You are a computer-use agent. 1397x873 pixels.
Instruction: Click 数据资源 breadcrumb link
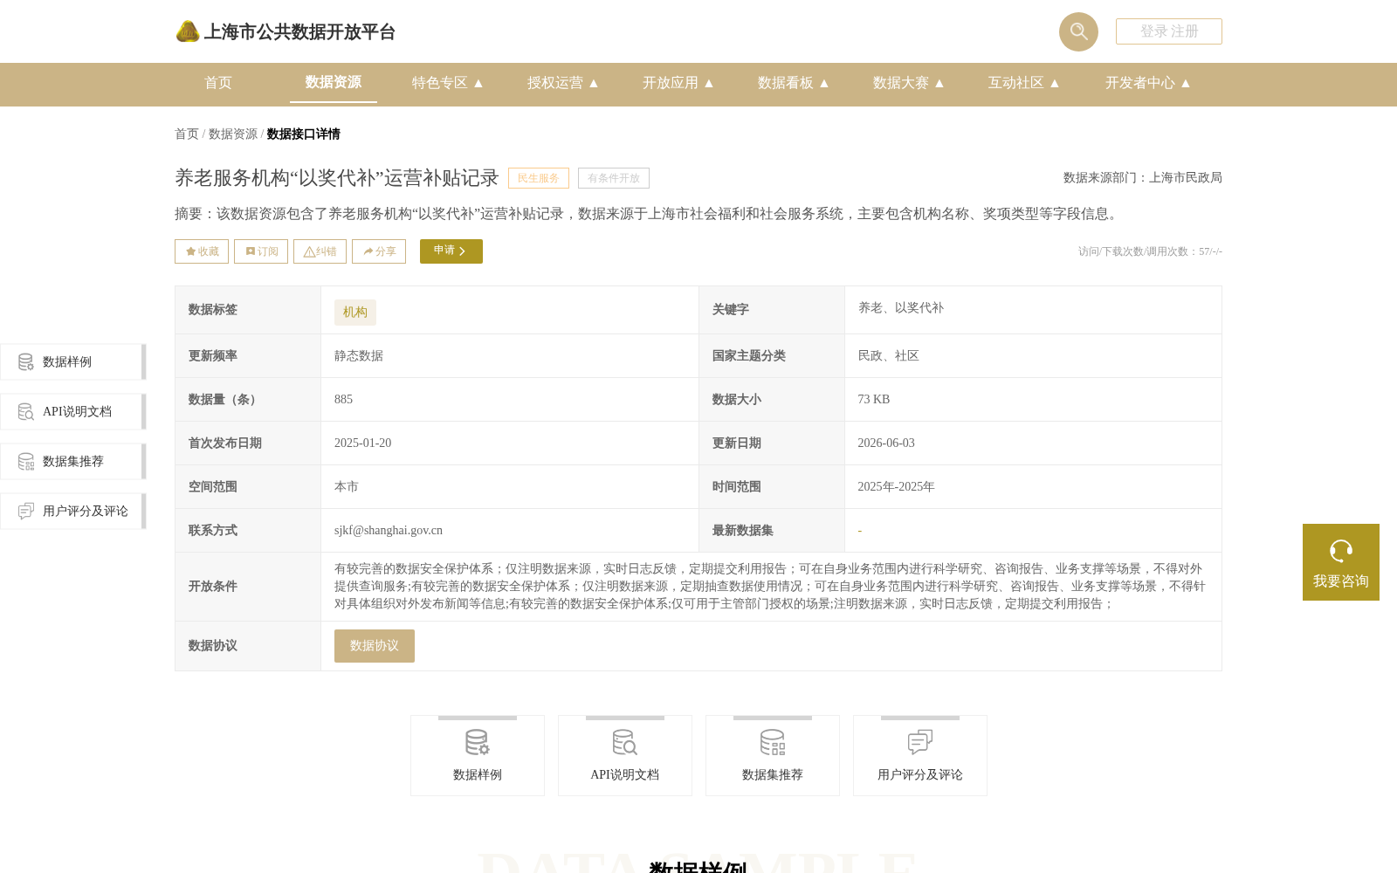[233, 134]
